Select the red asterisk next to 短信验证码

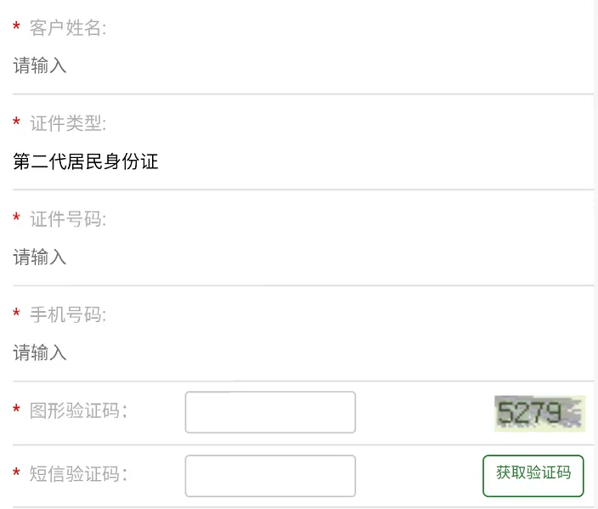(x=17, y=475)
